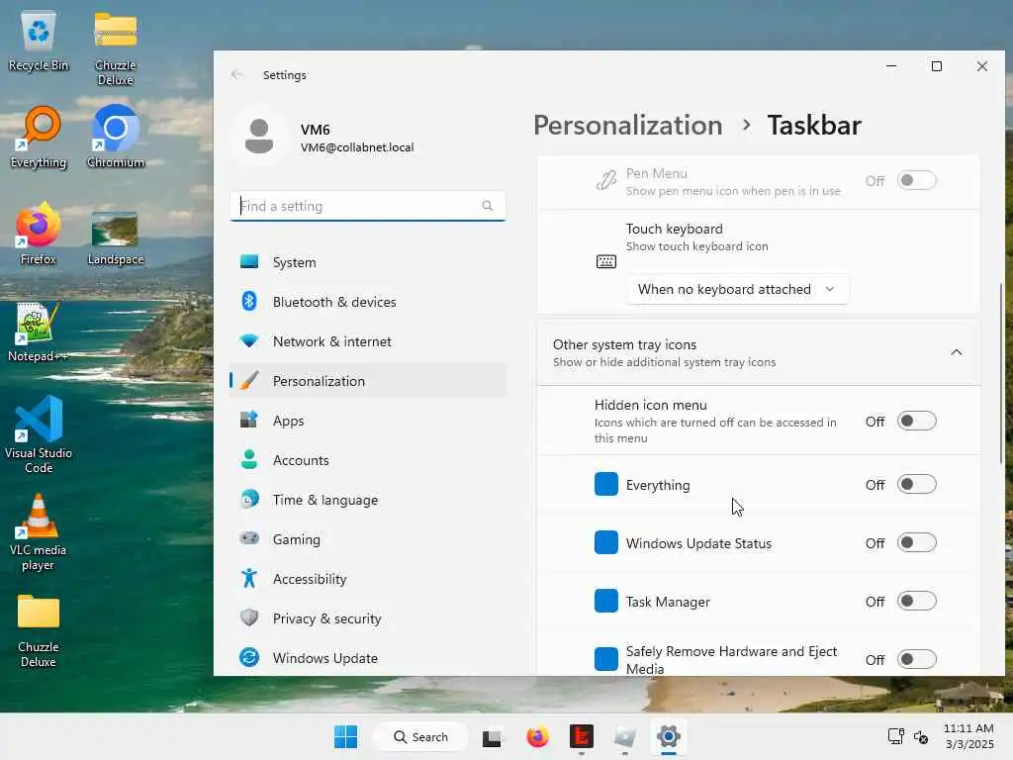Open Task View on the taskbar
1013x760 pixels.
click(x=492, y=736)
